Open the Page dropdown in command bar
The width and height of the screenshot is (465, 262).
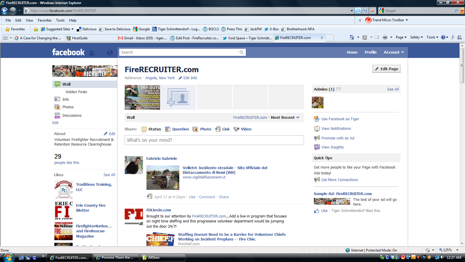pos(401,37)
